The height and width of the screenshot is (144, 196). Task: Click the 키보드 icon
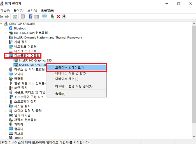11,134
